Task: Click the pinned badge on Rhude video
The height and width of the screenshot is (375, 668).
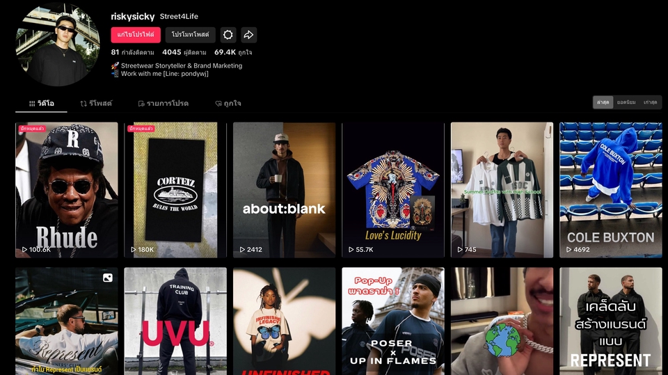Action: coord(32,128)
